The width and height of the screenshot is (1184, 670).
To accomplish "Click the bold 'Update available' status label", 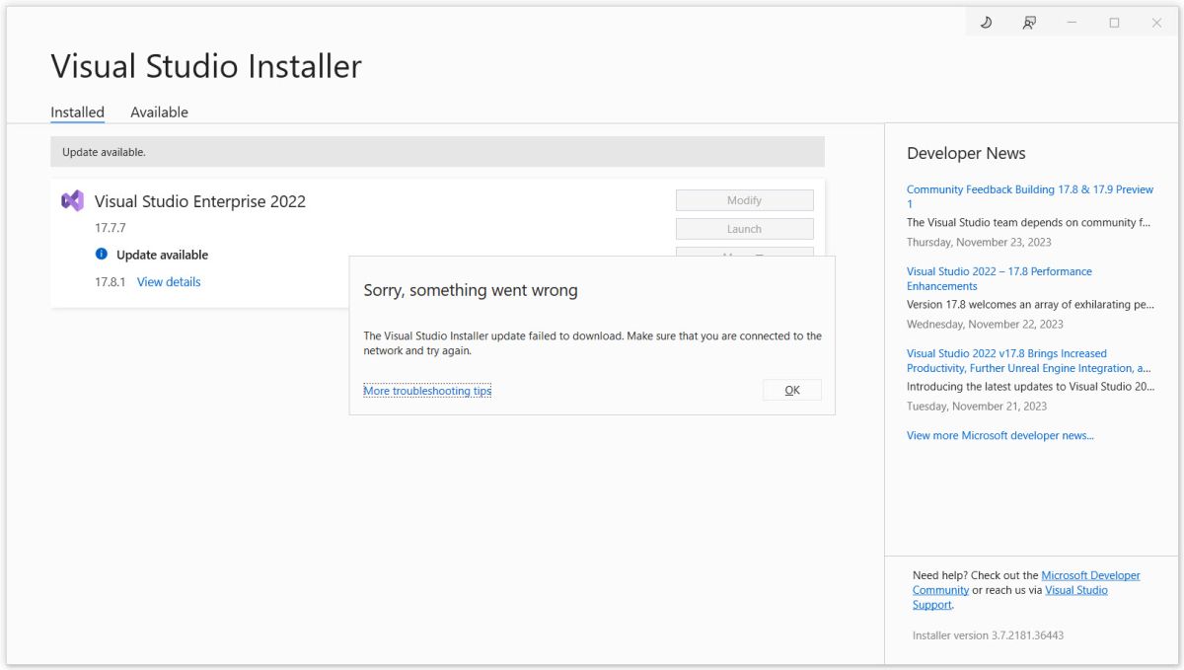I will 163,255.
